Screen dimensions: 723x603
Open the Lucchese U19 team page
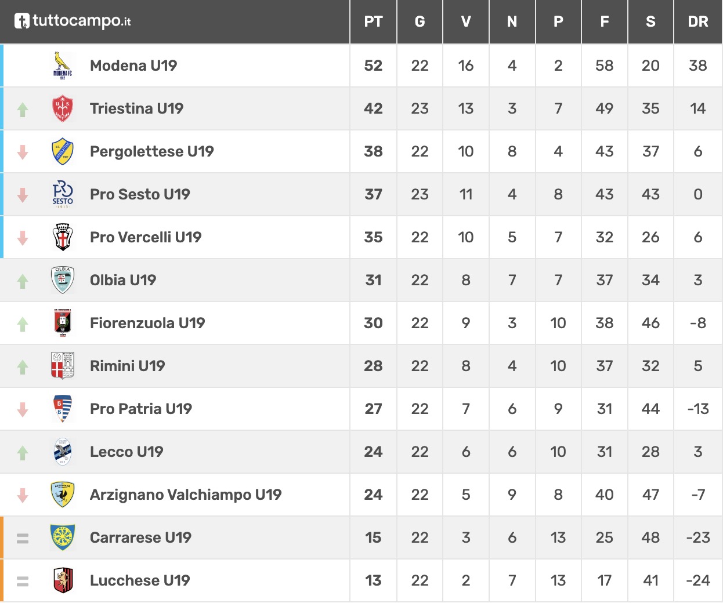[140, 580]
